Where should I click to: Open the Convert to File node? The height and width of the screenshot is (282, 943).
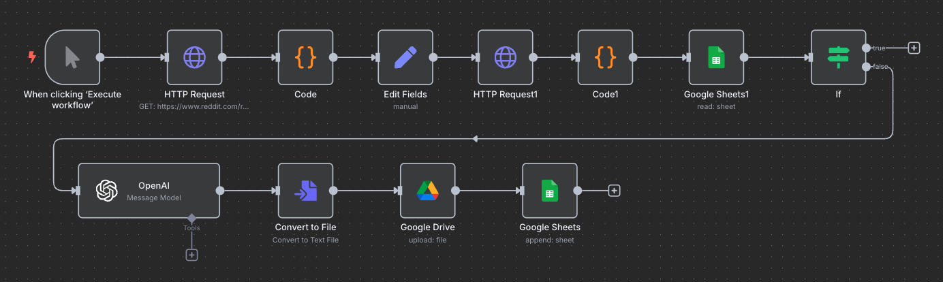pos(305,191)
